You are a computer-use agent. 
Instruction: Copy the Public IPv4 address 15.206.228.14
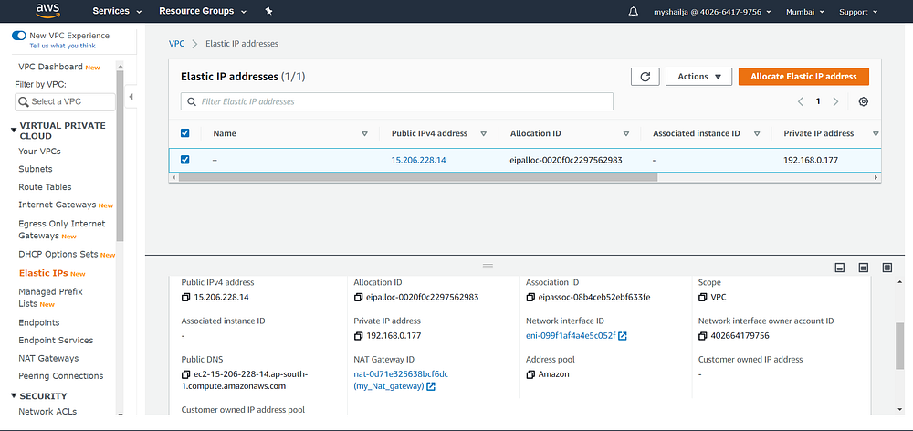(x=185, y=297)
